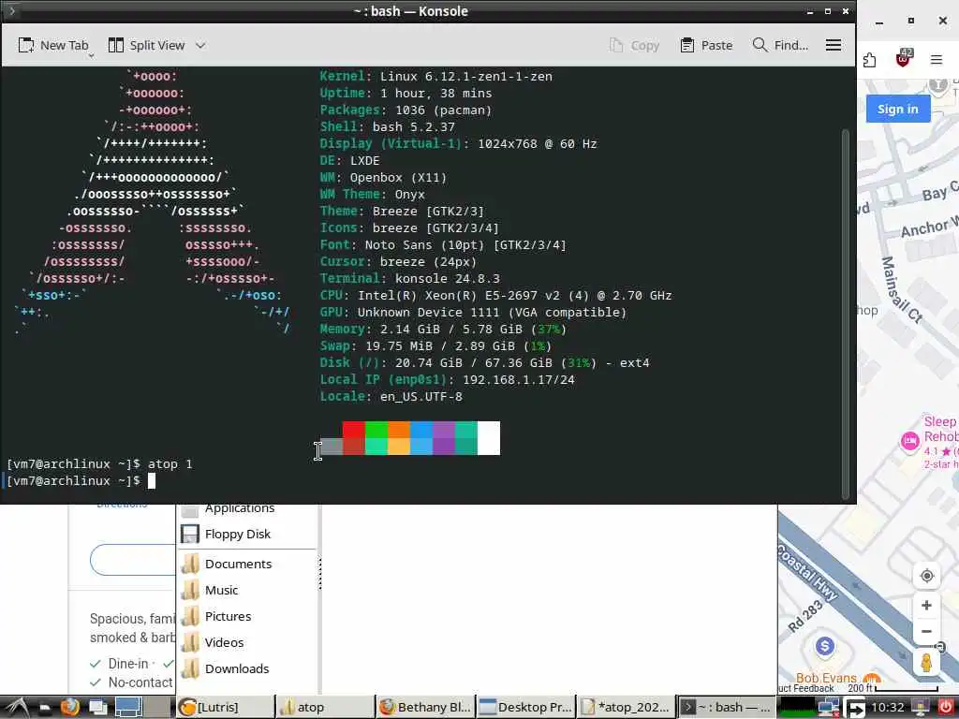The image size is (959, 719).
Task: Click the Bob Evans map label
Action: [x=826, y=678]
